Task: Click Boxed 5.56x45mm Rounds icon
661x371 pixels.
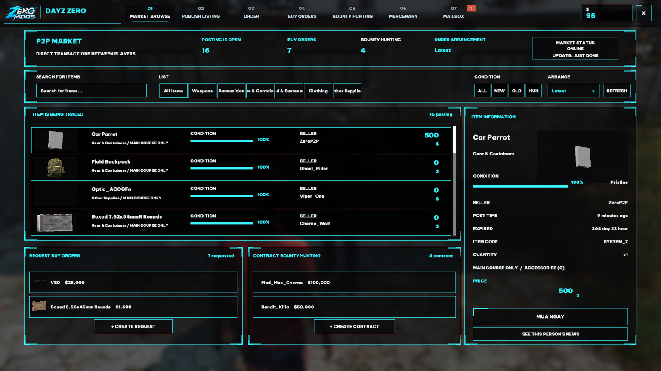Action: pos(39,307)
